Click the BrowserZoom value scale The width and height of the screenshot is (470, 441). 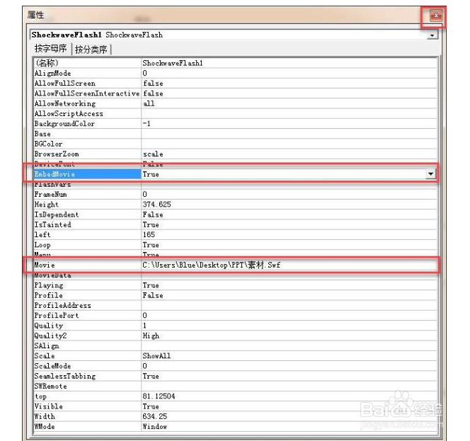point(153,154)
